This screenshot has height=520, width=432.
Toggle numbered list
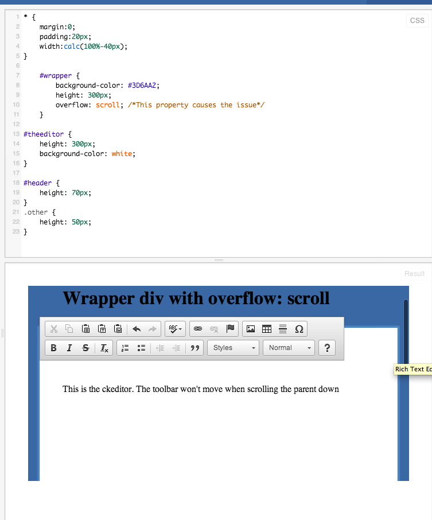[x=125, y=348]
